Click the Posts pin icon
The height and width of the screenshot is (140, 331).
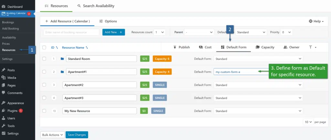(x=3, y=70)
